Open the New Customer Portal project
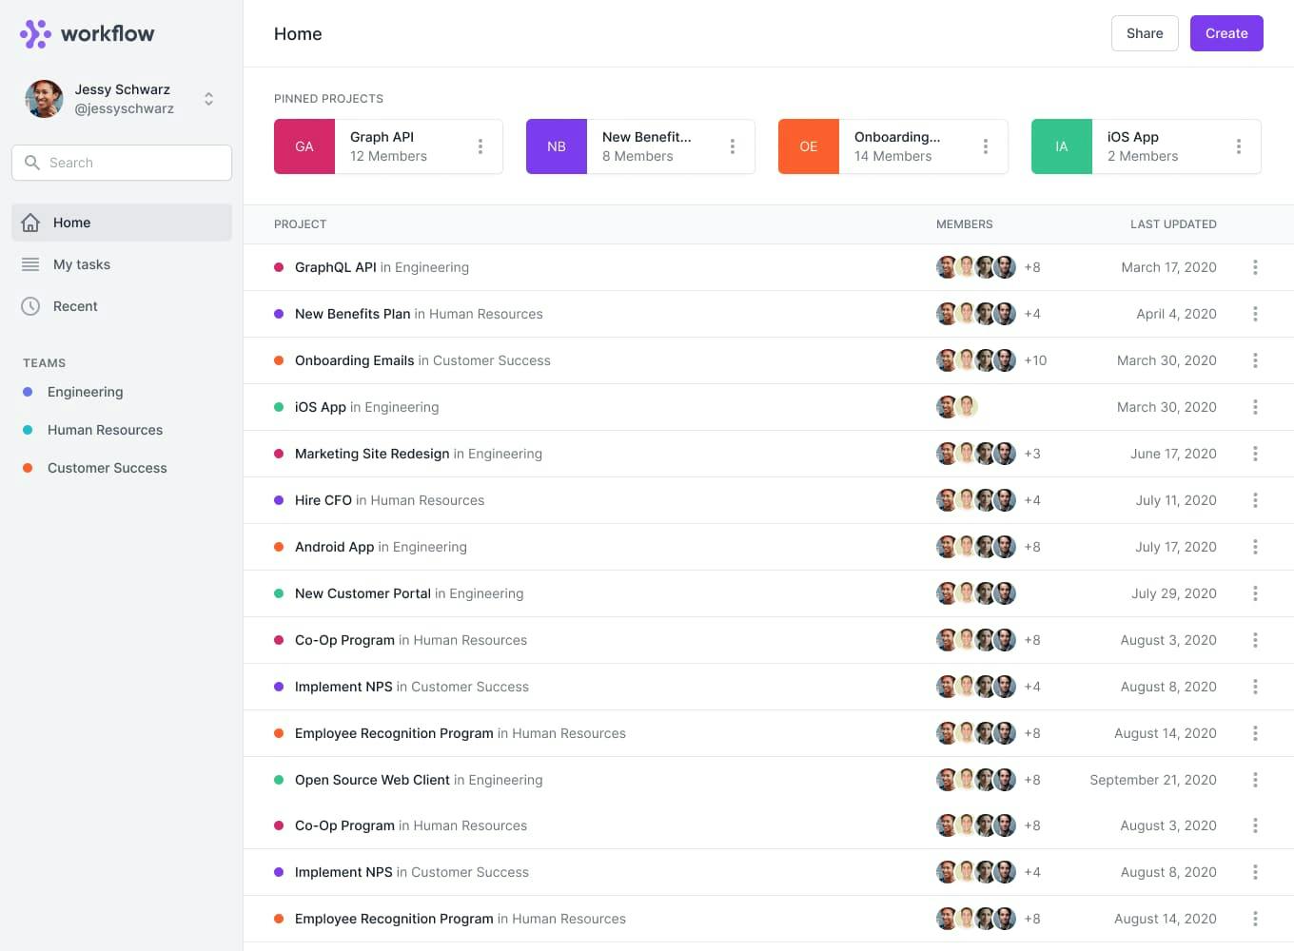The height and width of the screenshot is (951, 1294). [363, 593]
